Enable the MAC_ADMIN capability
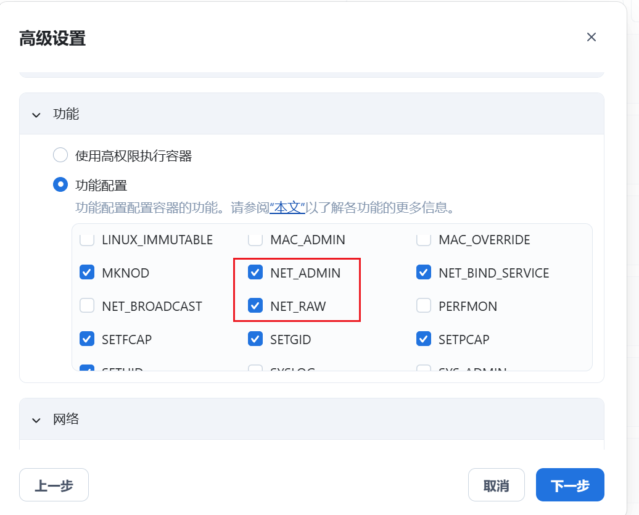Screen dimensions: 639x515 tap(255, 239)
